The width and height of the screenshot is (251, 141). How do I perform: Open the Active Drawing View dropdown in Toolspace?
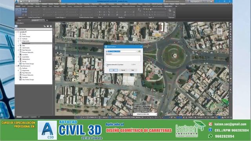tap(33, 29)
